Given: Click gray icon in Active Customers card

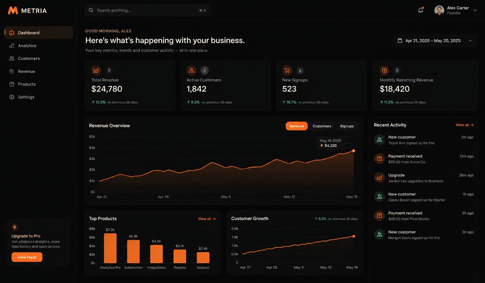Looking at the screenshot, I should [x=205, y=70].
